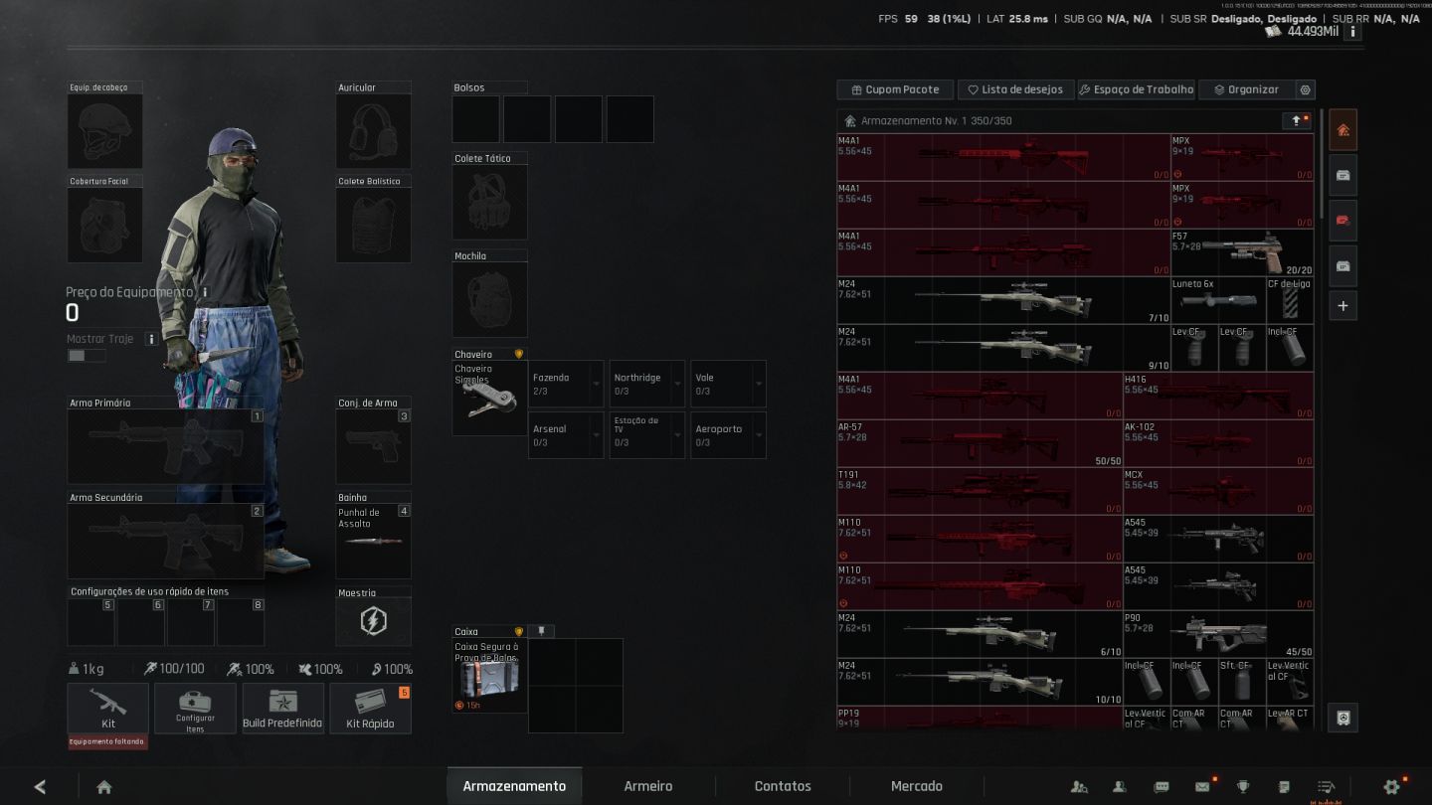Toggle the pin icon beside Caixa
The height and width of the screenshot is (805, 1432).
541,631
